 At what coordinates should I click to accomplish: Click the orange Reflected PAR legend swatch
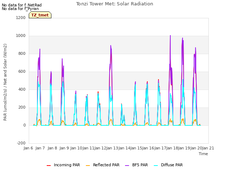tap(88, 165)
